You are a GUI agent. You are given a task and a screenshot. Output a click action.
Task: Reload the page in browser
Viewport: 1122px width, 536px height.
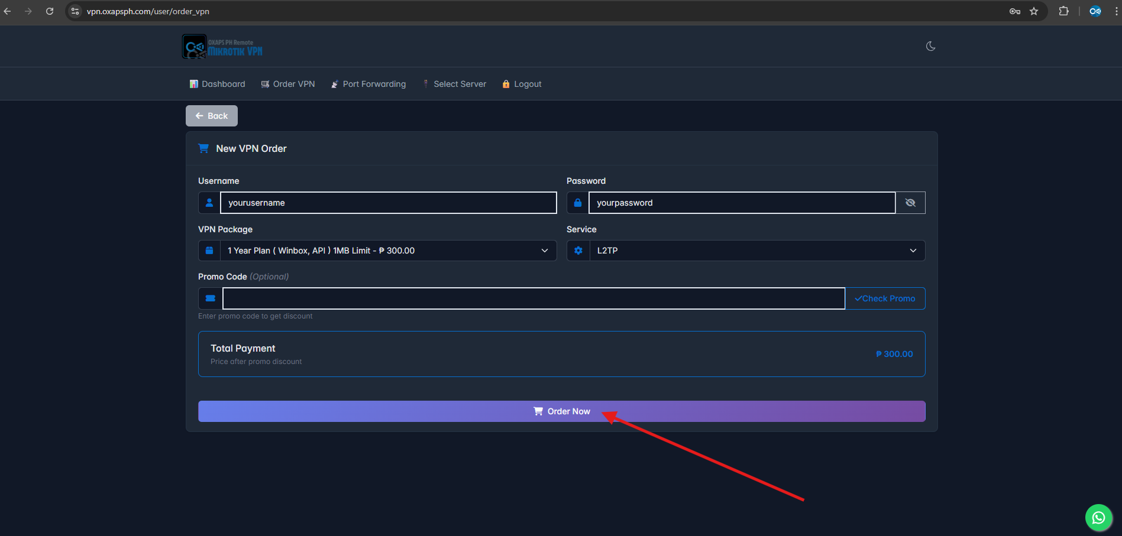[50, 11]
